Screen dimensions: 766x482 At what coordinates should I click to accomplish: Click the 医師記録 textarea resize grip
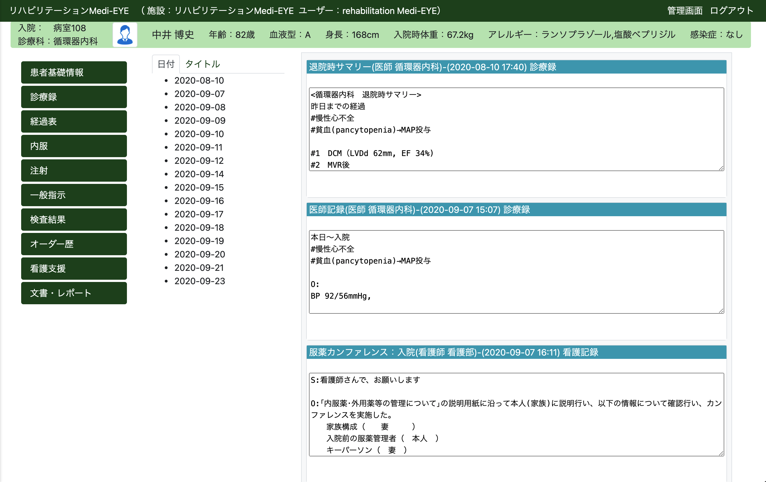721,311
